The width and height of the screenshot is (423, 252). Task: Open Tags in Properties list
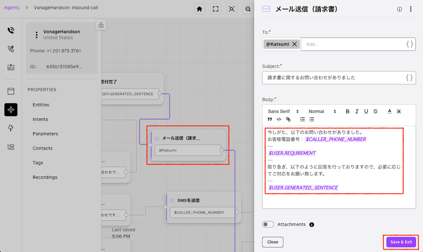38,163
